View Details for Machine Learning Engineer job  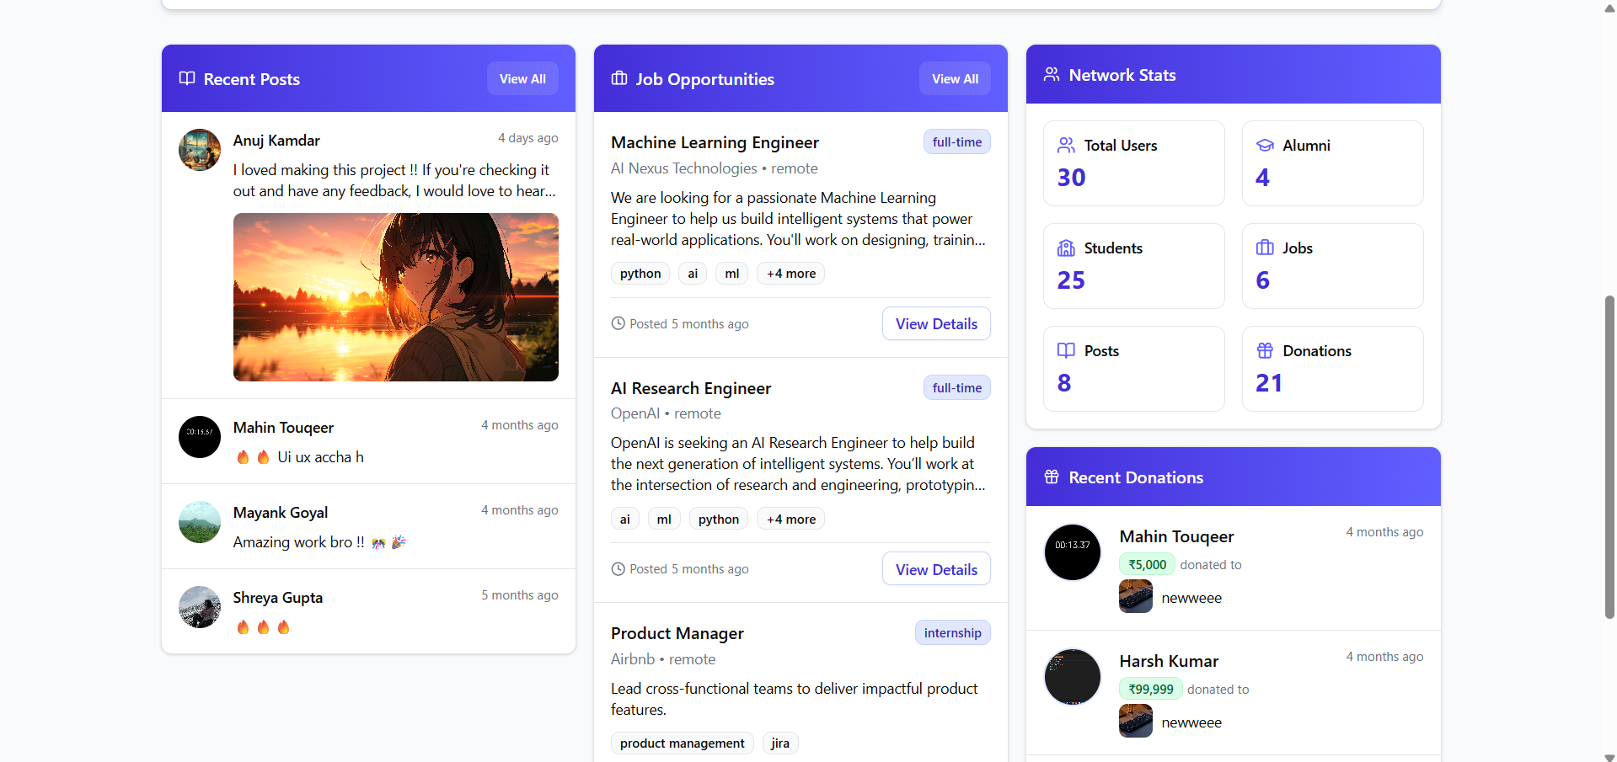[936, 324]
